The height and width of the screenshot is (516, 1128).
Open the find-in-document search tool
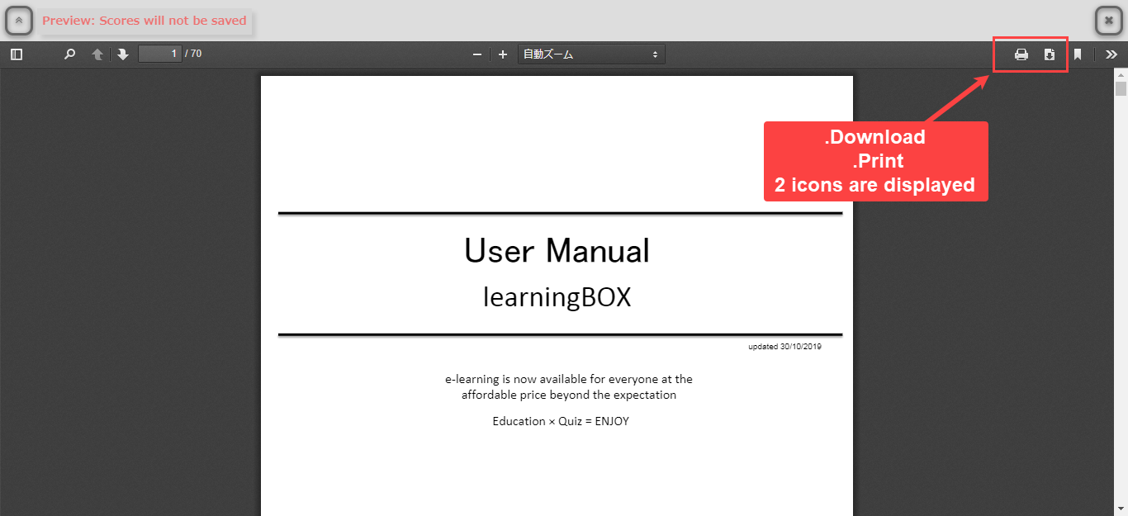click(x=70, y=54)
